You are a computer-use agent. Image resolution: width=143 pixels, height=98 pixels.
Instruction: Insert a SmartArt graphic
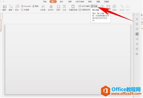26,6
